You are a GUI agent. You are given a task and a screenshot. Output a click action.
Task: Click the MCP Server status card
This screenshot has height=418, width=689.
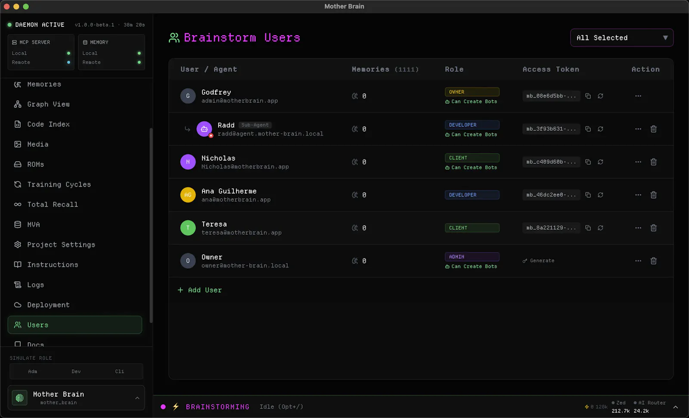(41, 52)
